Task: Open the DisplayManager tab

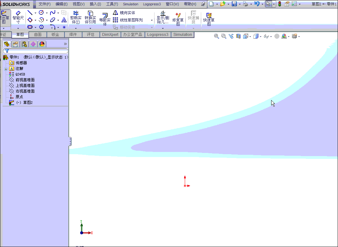Action: pyautogui.click(x=42, y=44)
